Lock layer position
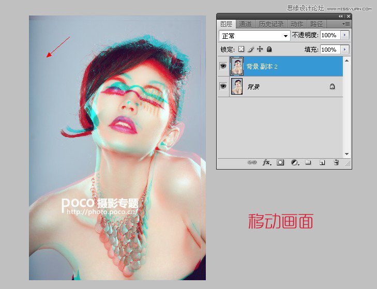The width and height of the screenshot is (377, 289). click(x=260, y=49)
